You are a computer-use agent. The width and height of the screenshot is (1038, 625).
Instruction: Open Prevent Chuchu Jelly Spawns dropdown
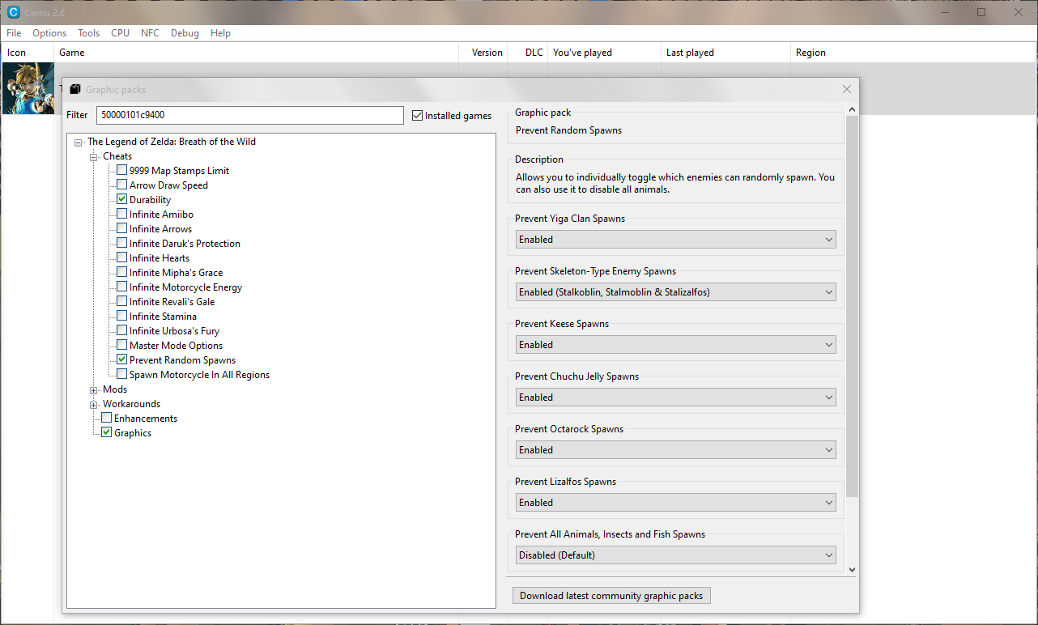pyautogui.click(x=676, y=398)
